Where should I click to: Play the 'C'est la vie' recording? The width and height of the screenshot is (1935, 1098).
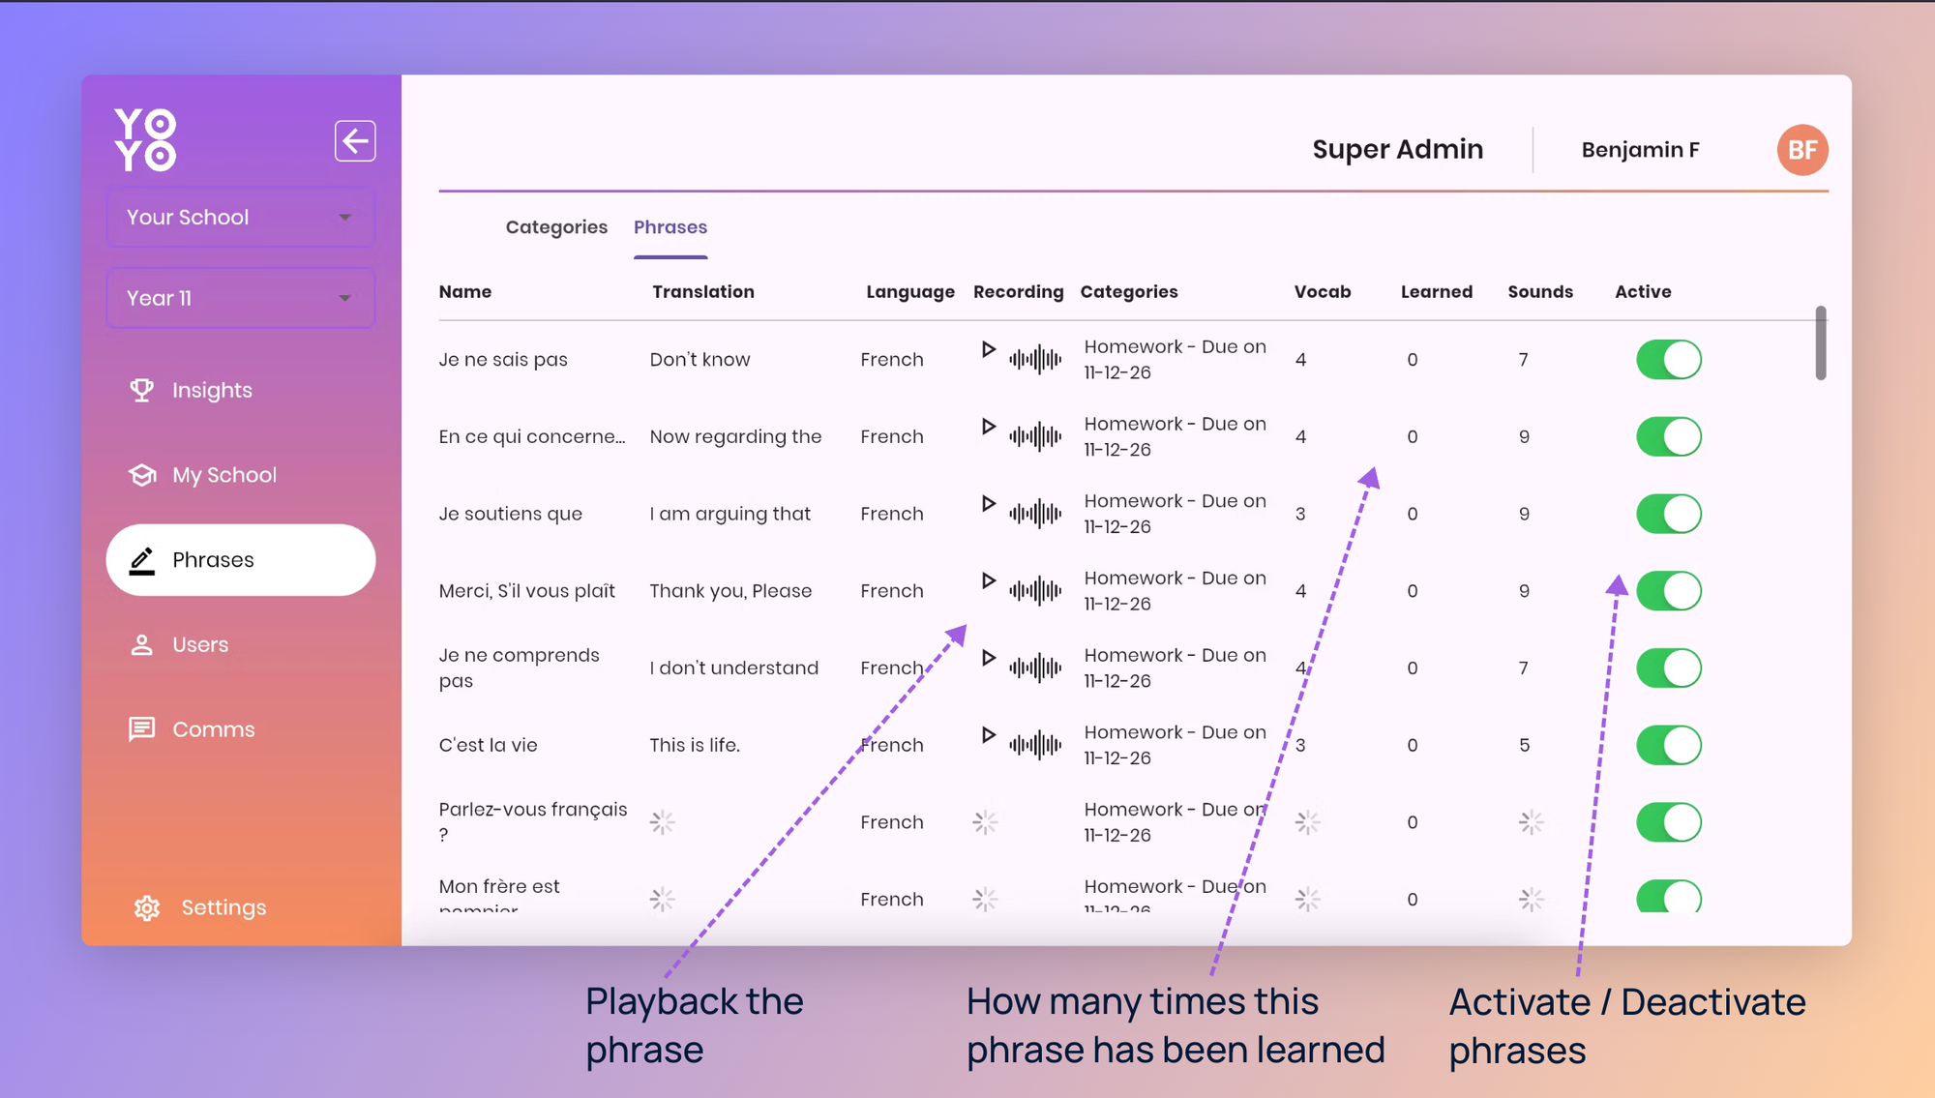[x=988, y=735]
